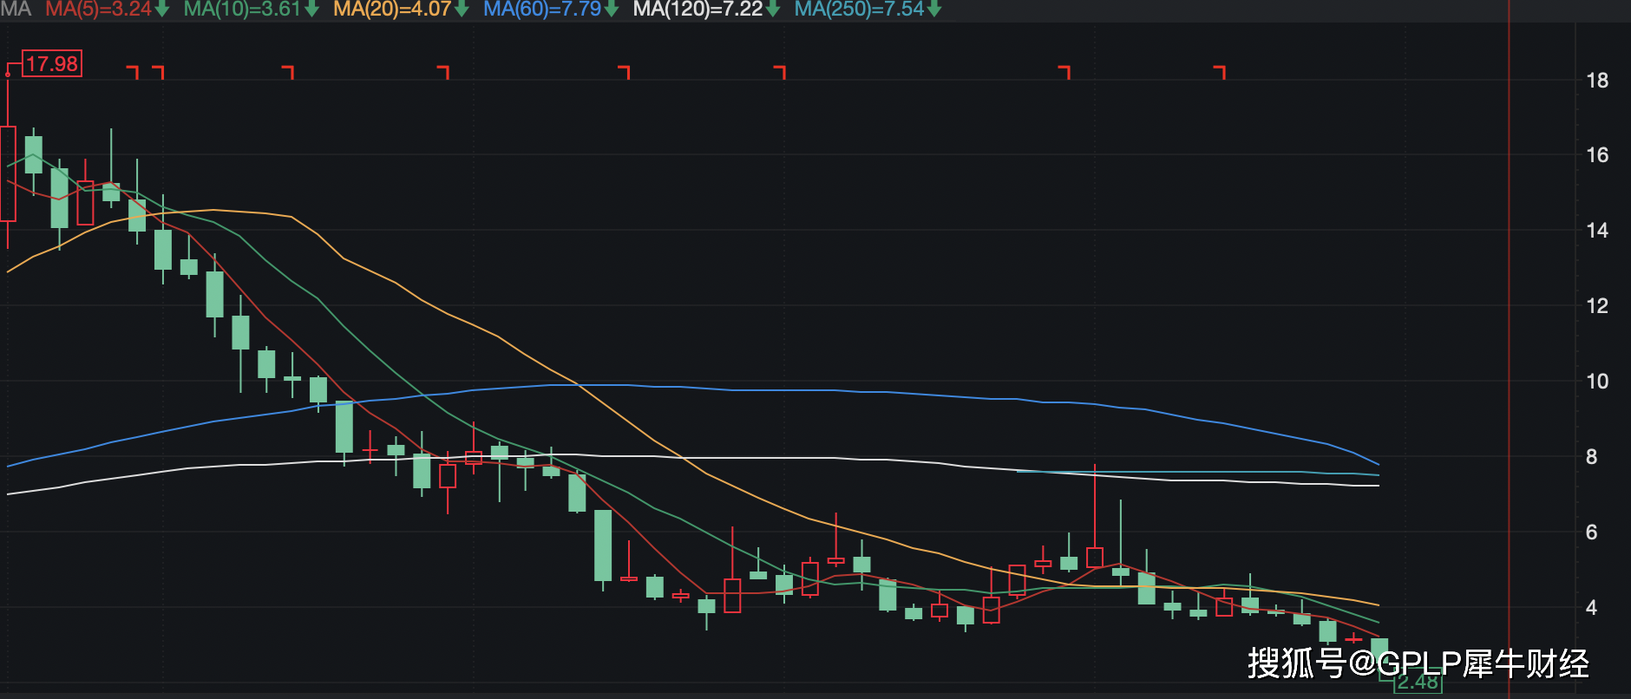Click the MA(60)=7.79 indicator label
Image resolution: width=1631 pixels, height=699 pixels.
point(542,10)
